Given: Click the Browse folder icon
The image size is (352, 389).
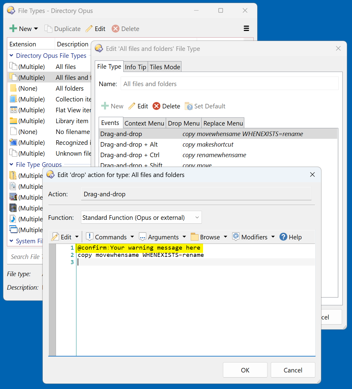Looking at the screenshot, I should [195, 237].
